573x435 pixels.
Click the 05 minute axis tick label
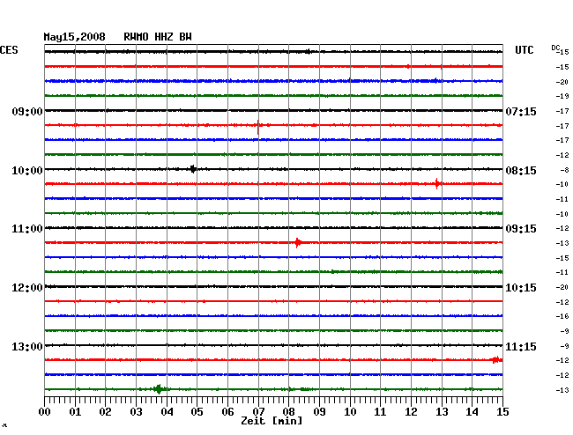click(x=197, y=411)
